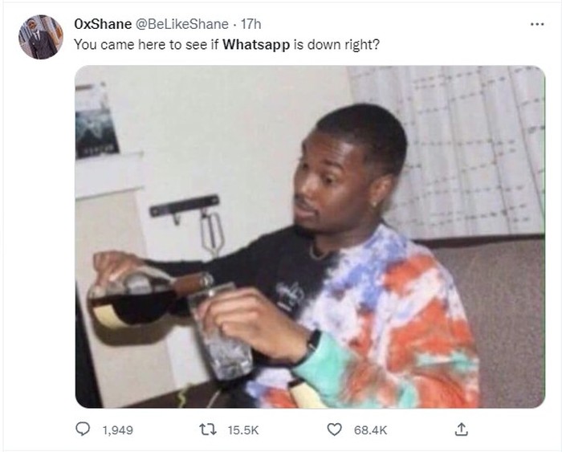
Task: Click the tweet text about Whatsapp down
Action: pyautogui.click(x=226, y=45)
